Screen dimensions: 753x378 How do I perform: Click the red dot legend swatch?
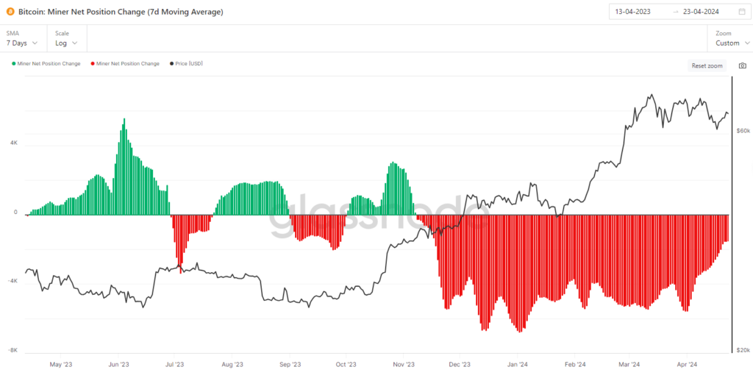click(x=93, y=63)
